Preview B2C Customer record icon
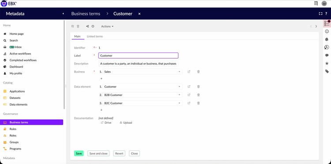 pos(189,103)
